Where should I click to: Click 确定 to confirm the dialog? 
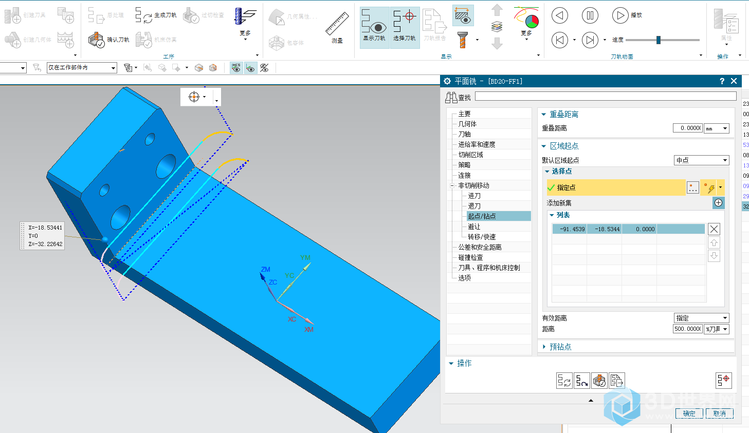point(689,413)
